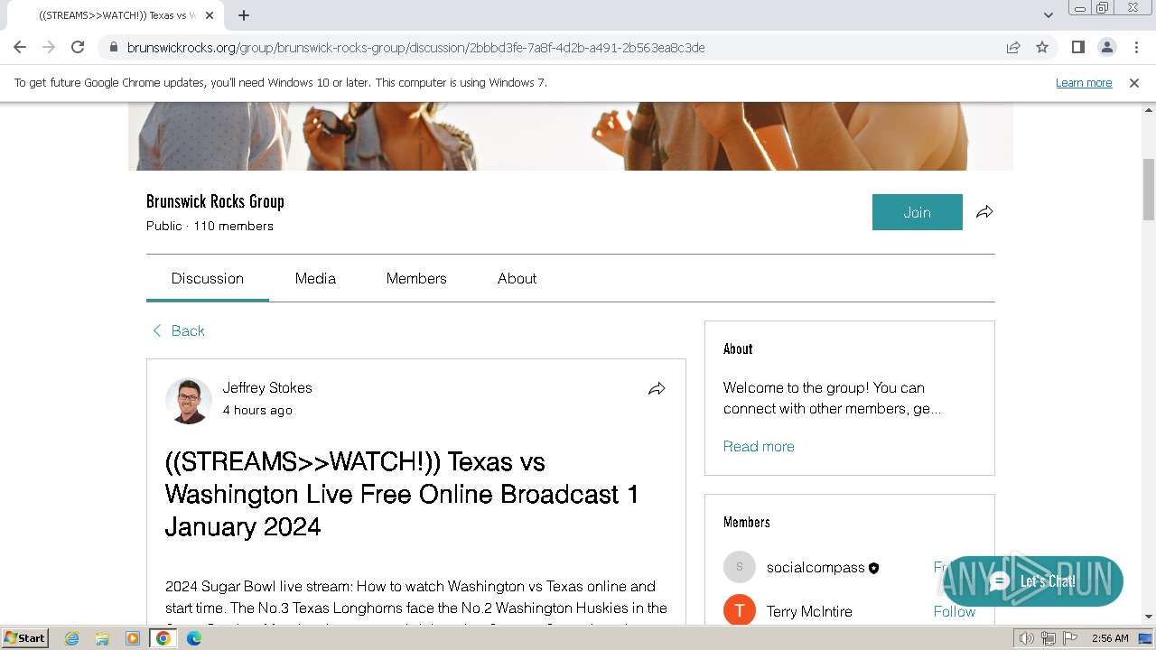This screenshot has height=650, width=1156.
Task: Click Read more in About panel
Action: pyautogui.click(x=759, y=446)
